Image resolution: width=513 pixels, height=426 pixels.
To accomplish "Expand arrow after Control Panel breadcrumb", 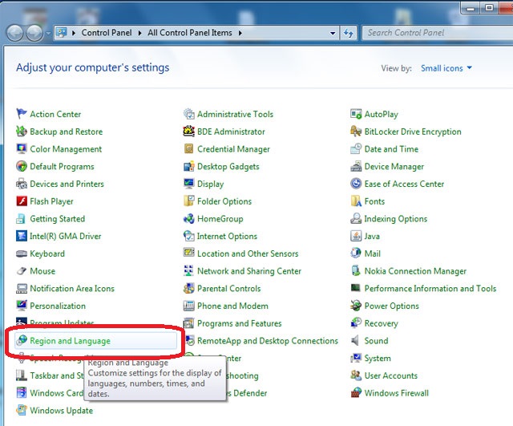I will click(139, 33).
